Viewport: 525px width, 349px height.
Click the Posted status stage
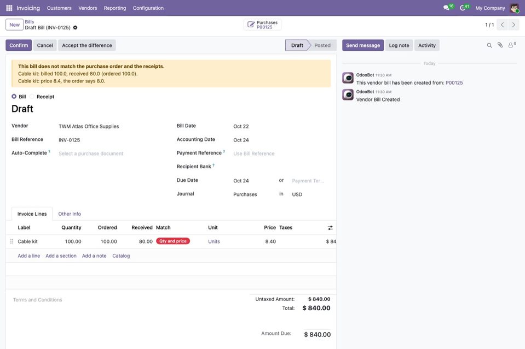[322, 45]
